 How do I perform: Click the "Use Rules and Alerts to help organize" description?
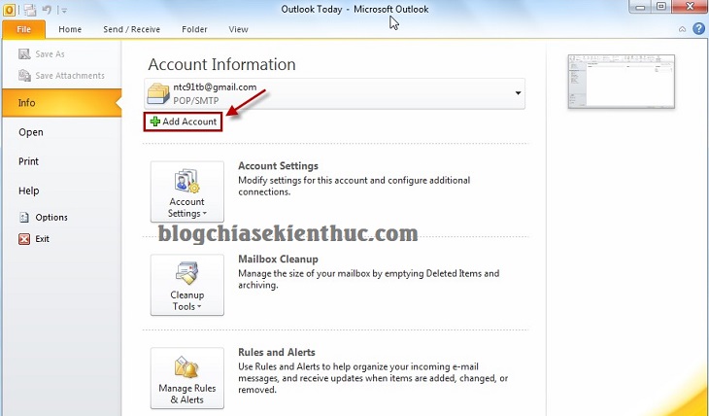(x=373, y=378)
